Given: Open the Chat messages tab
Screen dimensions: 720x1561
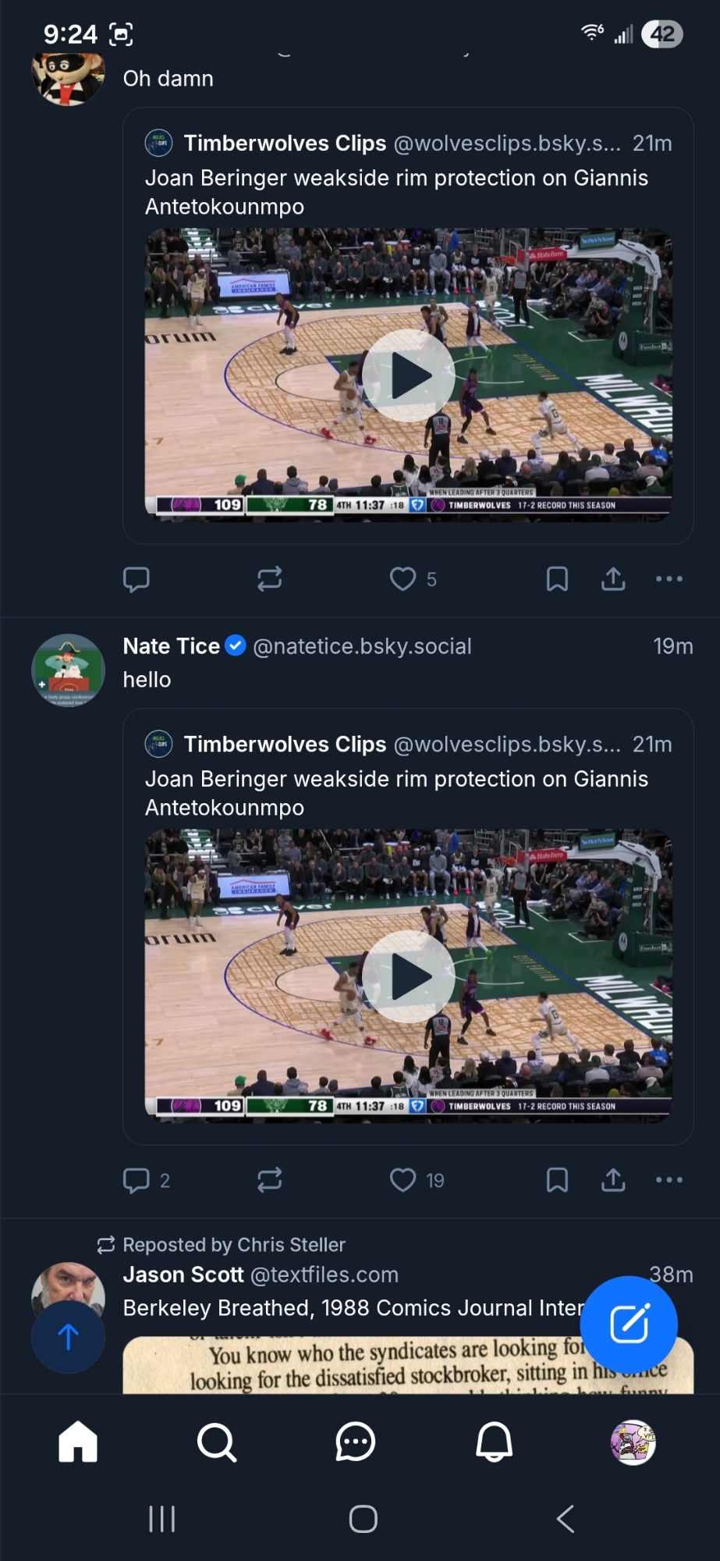Looking at the screenshot, I should click(x=356, y=1441).
